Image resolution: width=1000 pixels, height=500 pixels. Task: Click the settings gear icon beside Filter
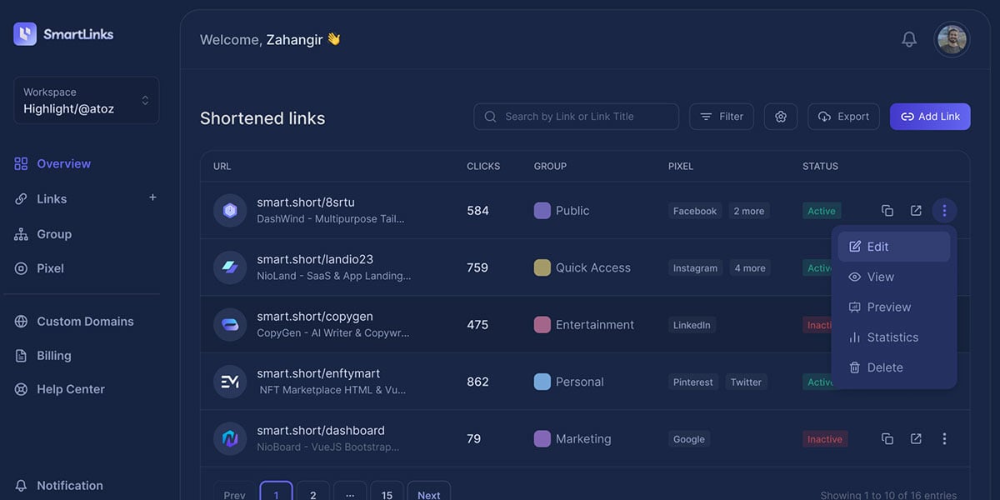coord(781,117)
